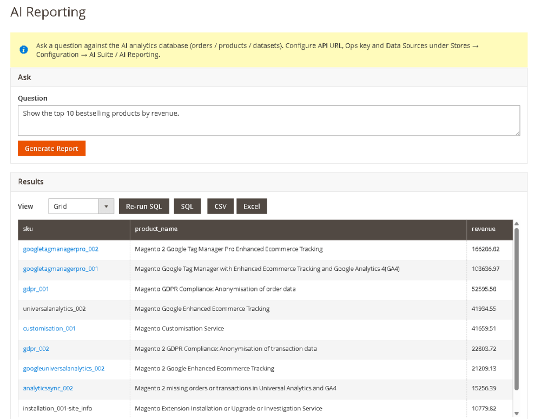Click results scrollbar up arrow
This screenshot has height=419, width=554.
click(517, 224)
